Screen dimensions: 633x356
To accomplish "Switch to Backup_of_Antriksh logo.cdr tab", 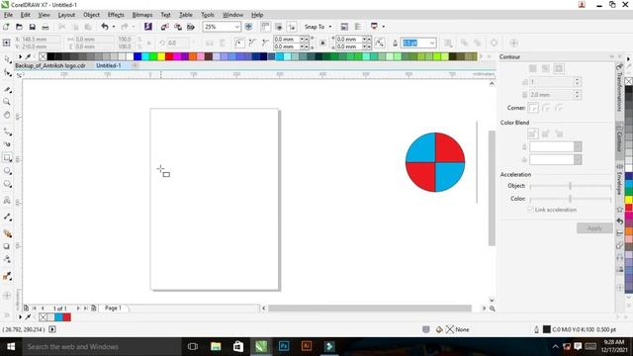I will (x=50, y=65).
